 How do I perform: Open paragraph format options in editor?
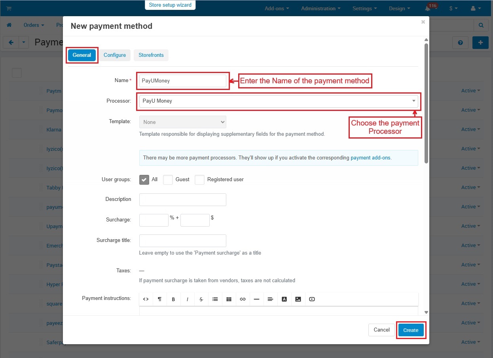point(159,299)
